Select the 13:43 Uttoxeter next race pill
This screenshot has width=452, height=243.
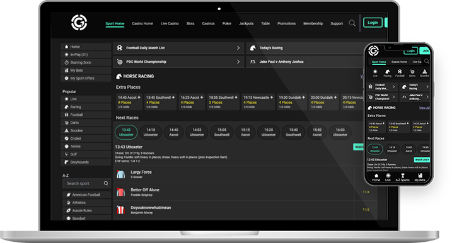126,132
